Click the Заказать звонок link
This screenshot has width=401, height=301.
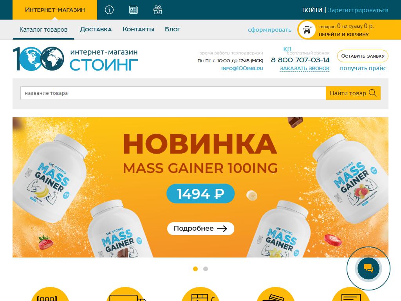point(305,68)
